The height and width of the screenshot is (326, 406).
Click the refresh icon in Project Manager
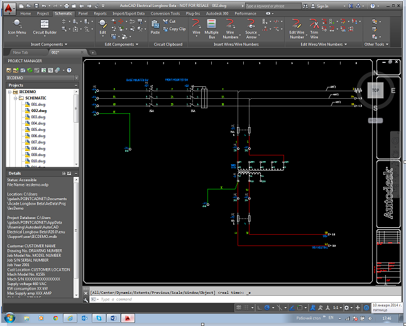[x=30, y=70]
